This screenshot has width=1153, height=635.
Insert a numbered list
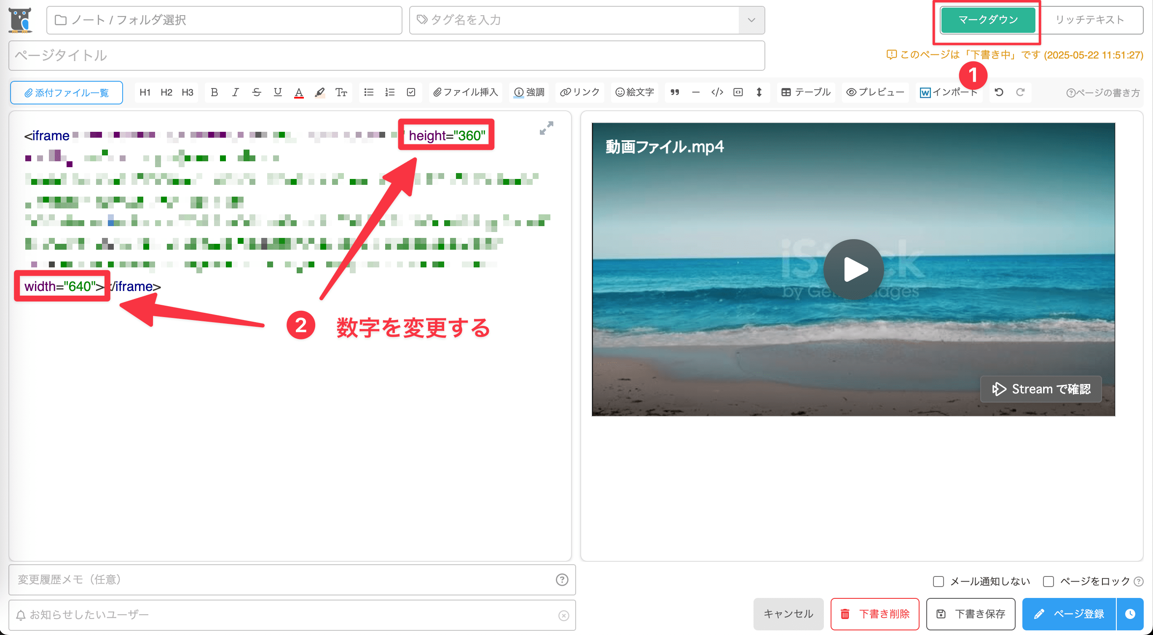click(x=389, y=93)
